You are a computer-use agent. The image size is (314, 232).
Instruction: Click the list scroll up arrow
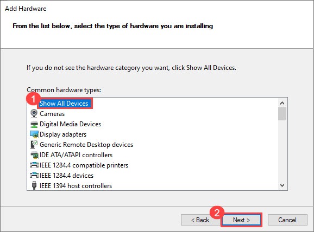pos(282,103)
